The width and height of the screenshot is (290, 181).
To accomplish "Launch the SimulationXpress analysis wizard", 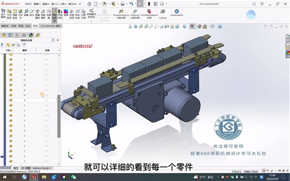I will pos(121,14).
